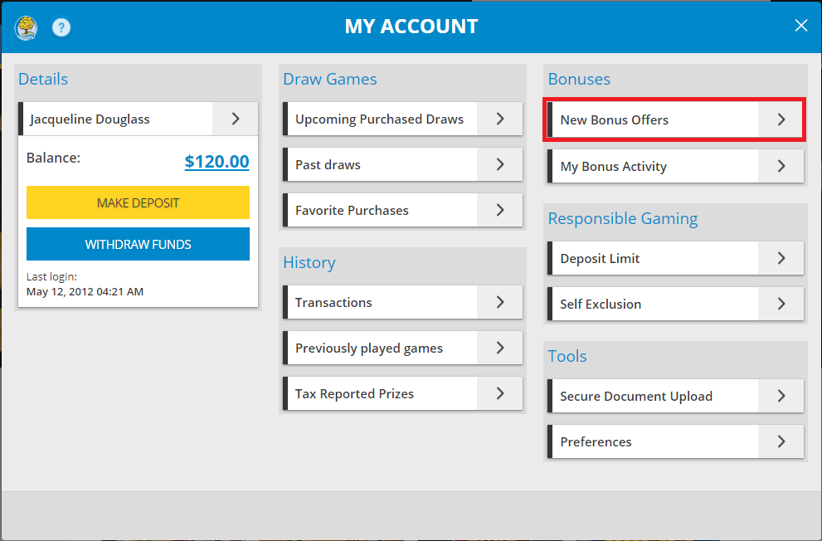Open Preferences

coord(675,442)
